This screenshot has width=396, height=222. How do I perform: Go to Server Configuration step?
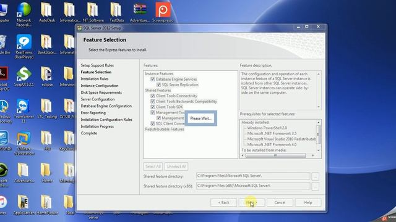tap(98, 99)
